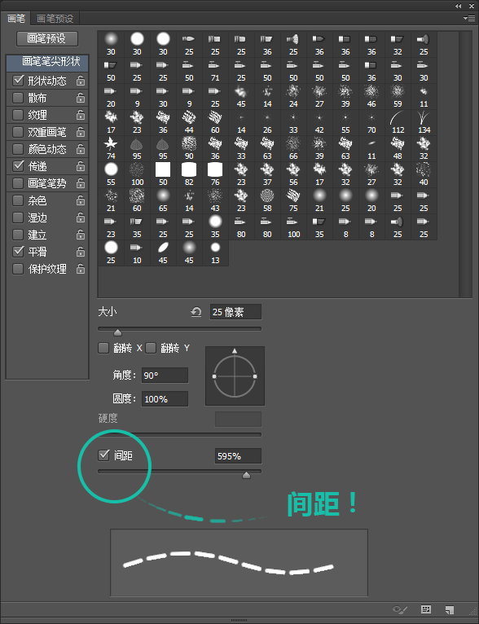Screen dimensions: 479x624
Task: Click the 25 像素 size field
Action: tap(235, 312)
